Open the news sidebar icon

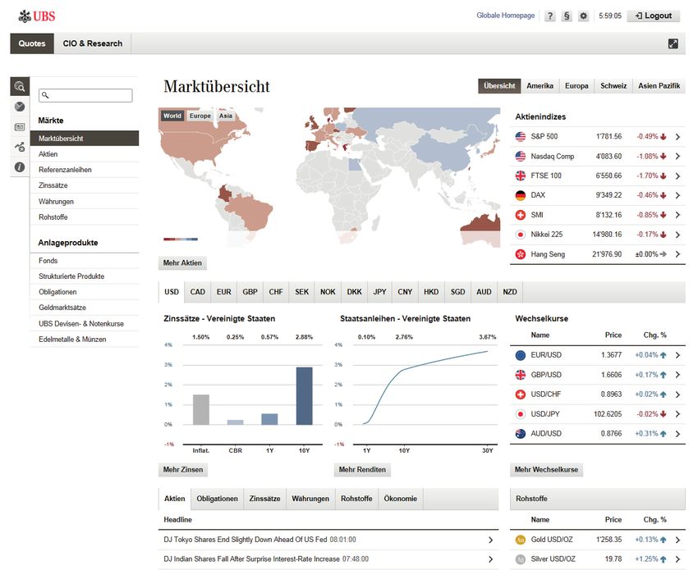pos(20,127)
